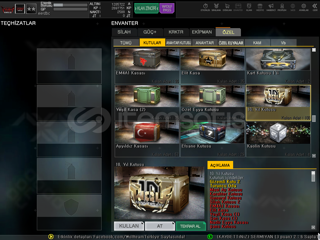Click description panel scroll down arrow
The width and height of the screenshot is (320, 240).
313,227
